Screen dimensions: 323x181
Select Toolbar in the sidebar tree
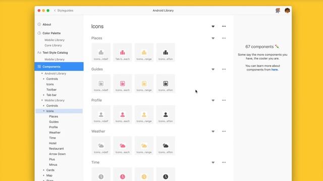pyautogui.click(x=51, y=89)
